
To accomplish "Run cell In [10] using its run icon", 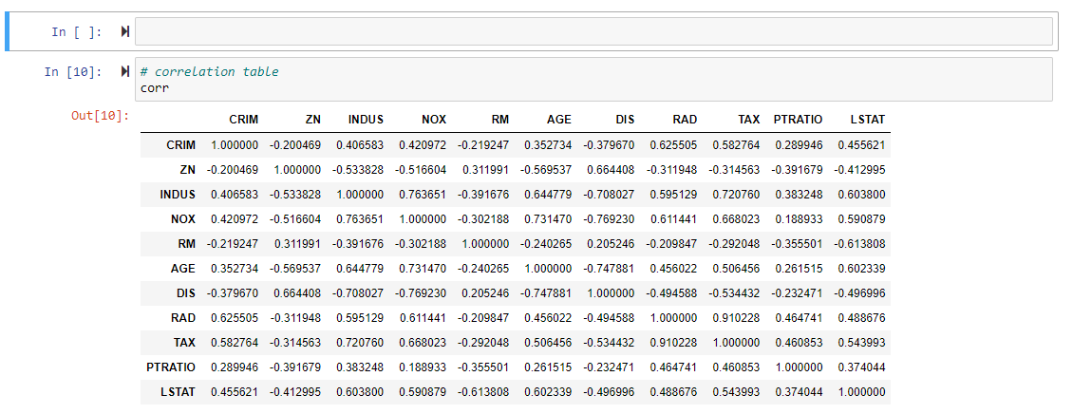I will pos(124,71).
